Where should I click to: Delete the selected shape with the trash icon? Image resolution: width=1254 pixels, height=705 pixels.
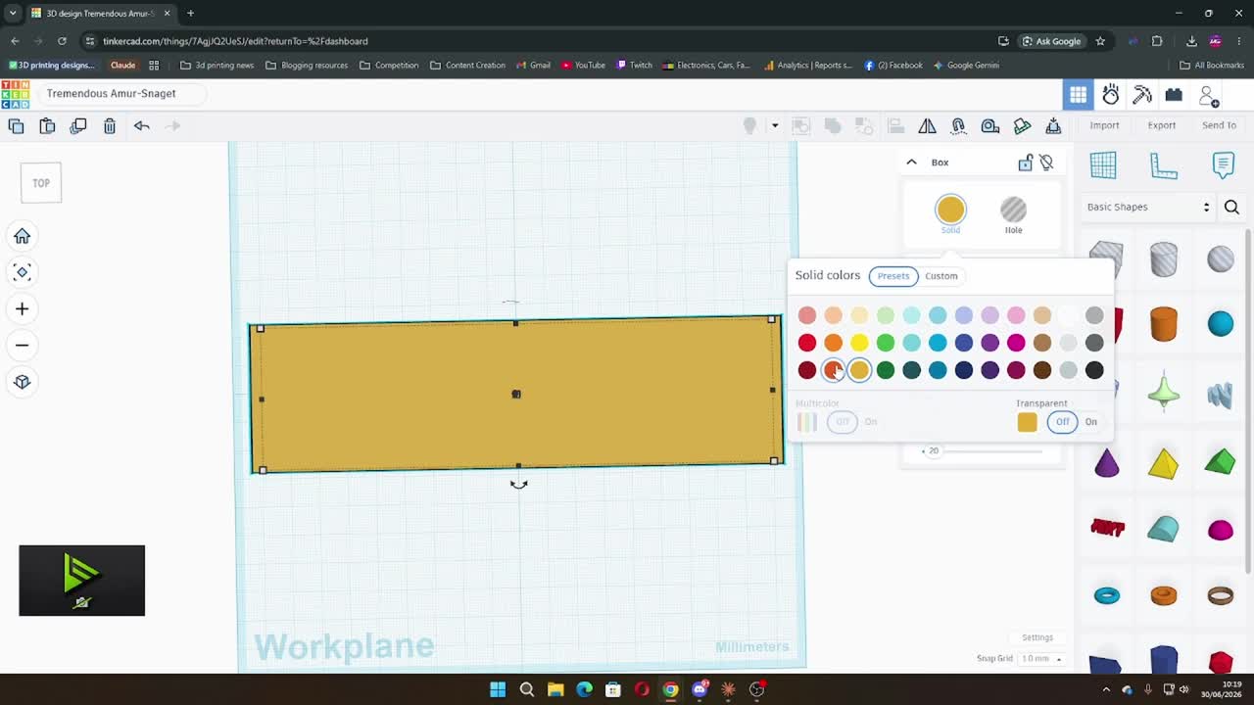tap(110, 125)
